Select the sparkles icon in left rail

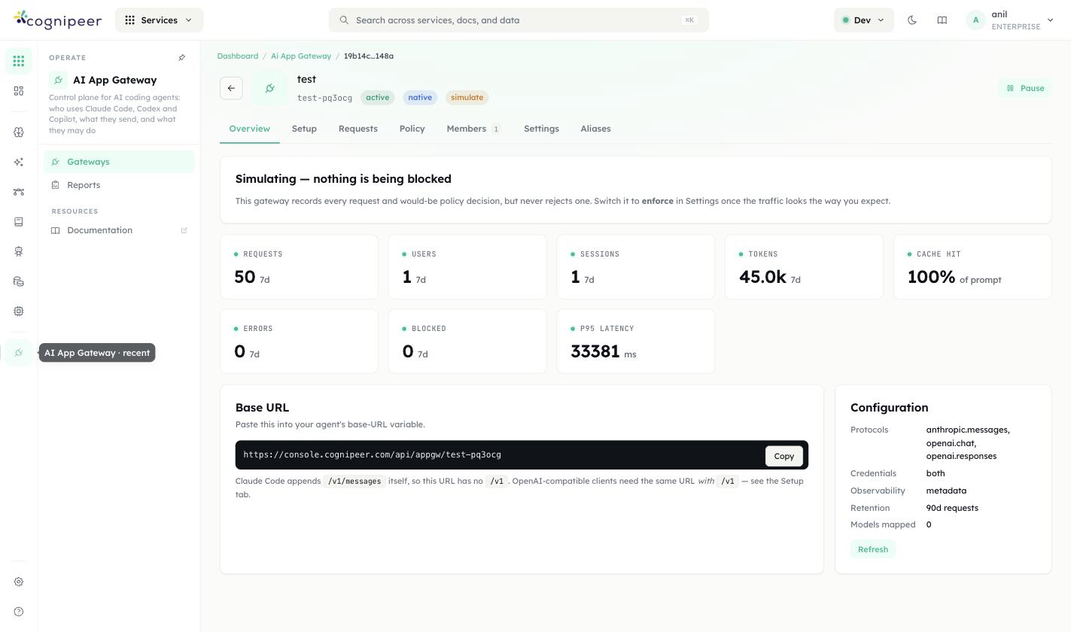pyautogui.click(x=19, y=162)
